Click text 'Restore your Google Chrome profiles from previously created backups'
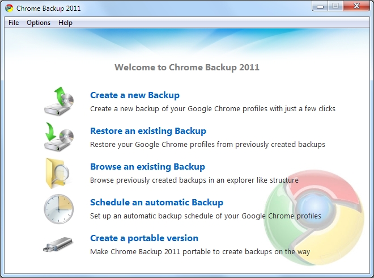Screen dimensions: 374x278 click(x=207, y=145)
